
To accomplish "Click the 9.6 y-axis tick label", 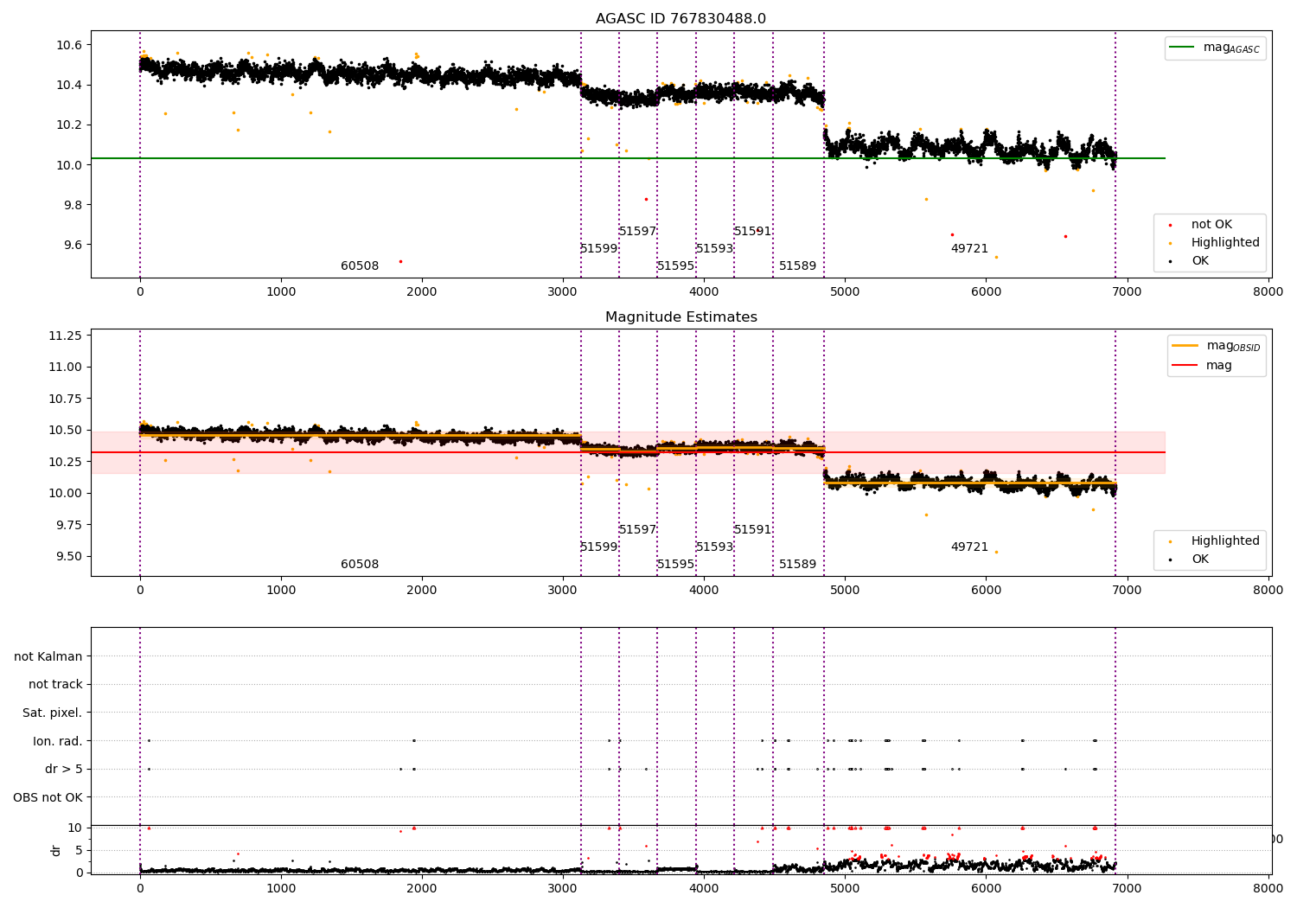I will coord(73,245).
